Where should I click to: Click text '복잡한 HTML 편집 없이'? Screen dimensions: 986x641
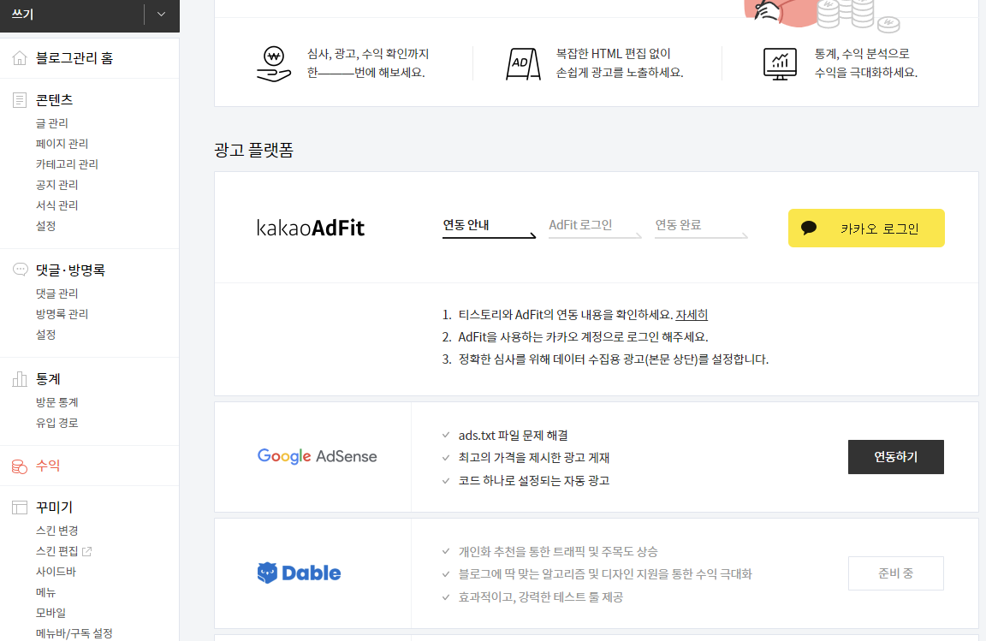[613, 53]
